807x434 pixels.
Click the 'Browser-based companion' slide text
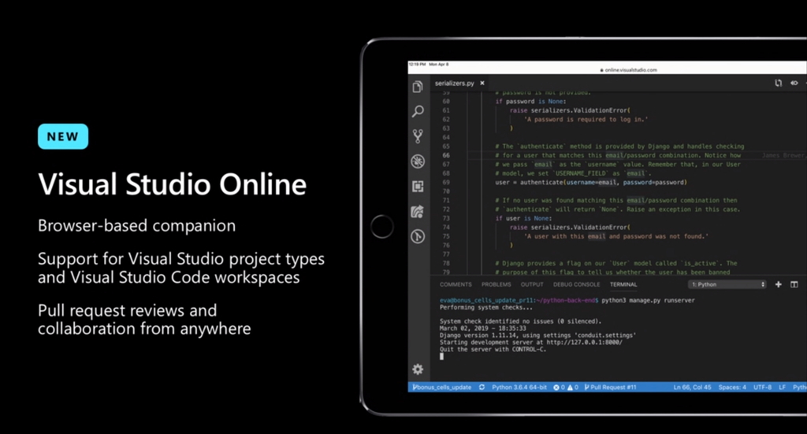[136, 225]
